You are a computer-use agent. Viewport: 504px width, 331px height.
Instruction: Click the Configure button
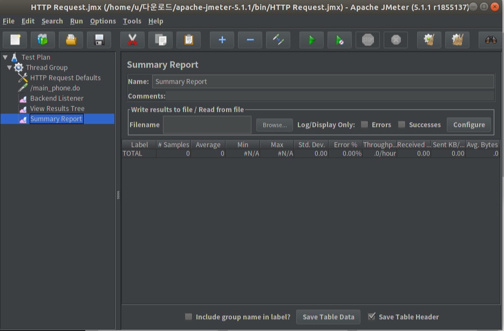[x=469, y=125]
